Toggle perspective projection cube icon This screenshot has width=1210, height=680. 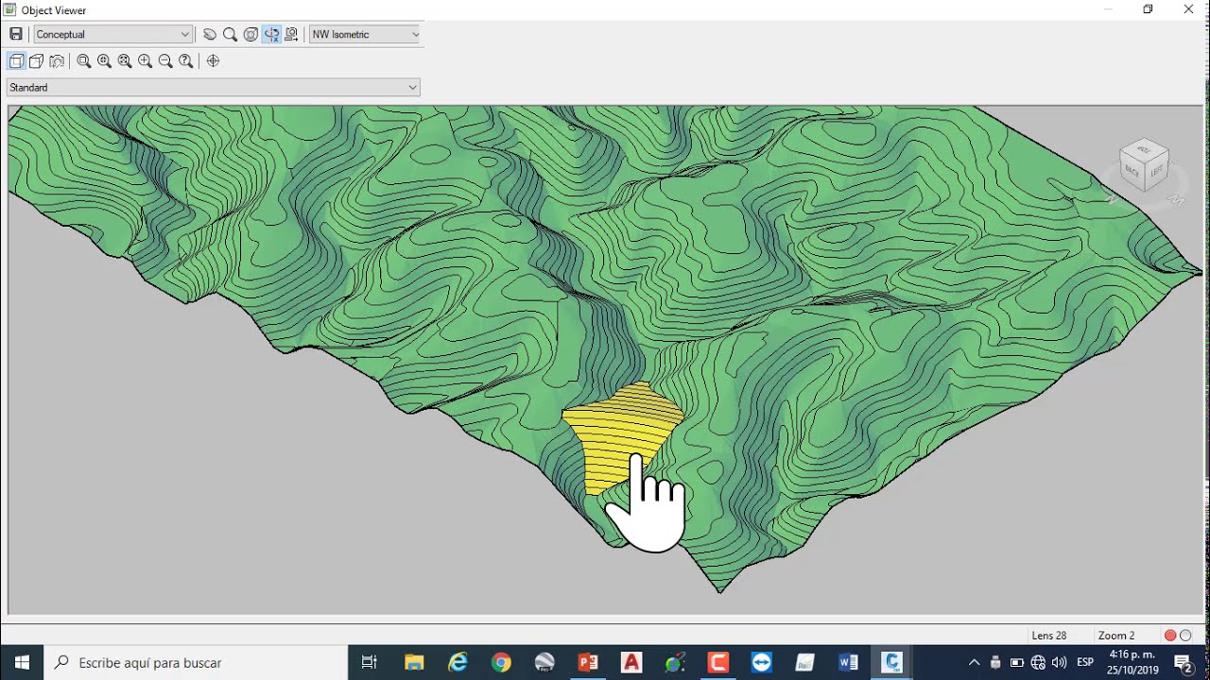36,60
